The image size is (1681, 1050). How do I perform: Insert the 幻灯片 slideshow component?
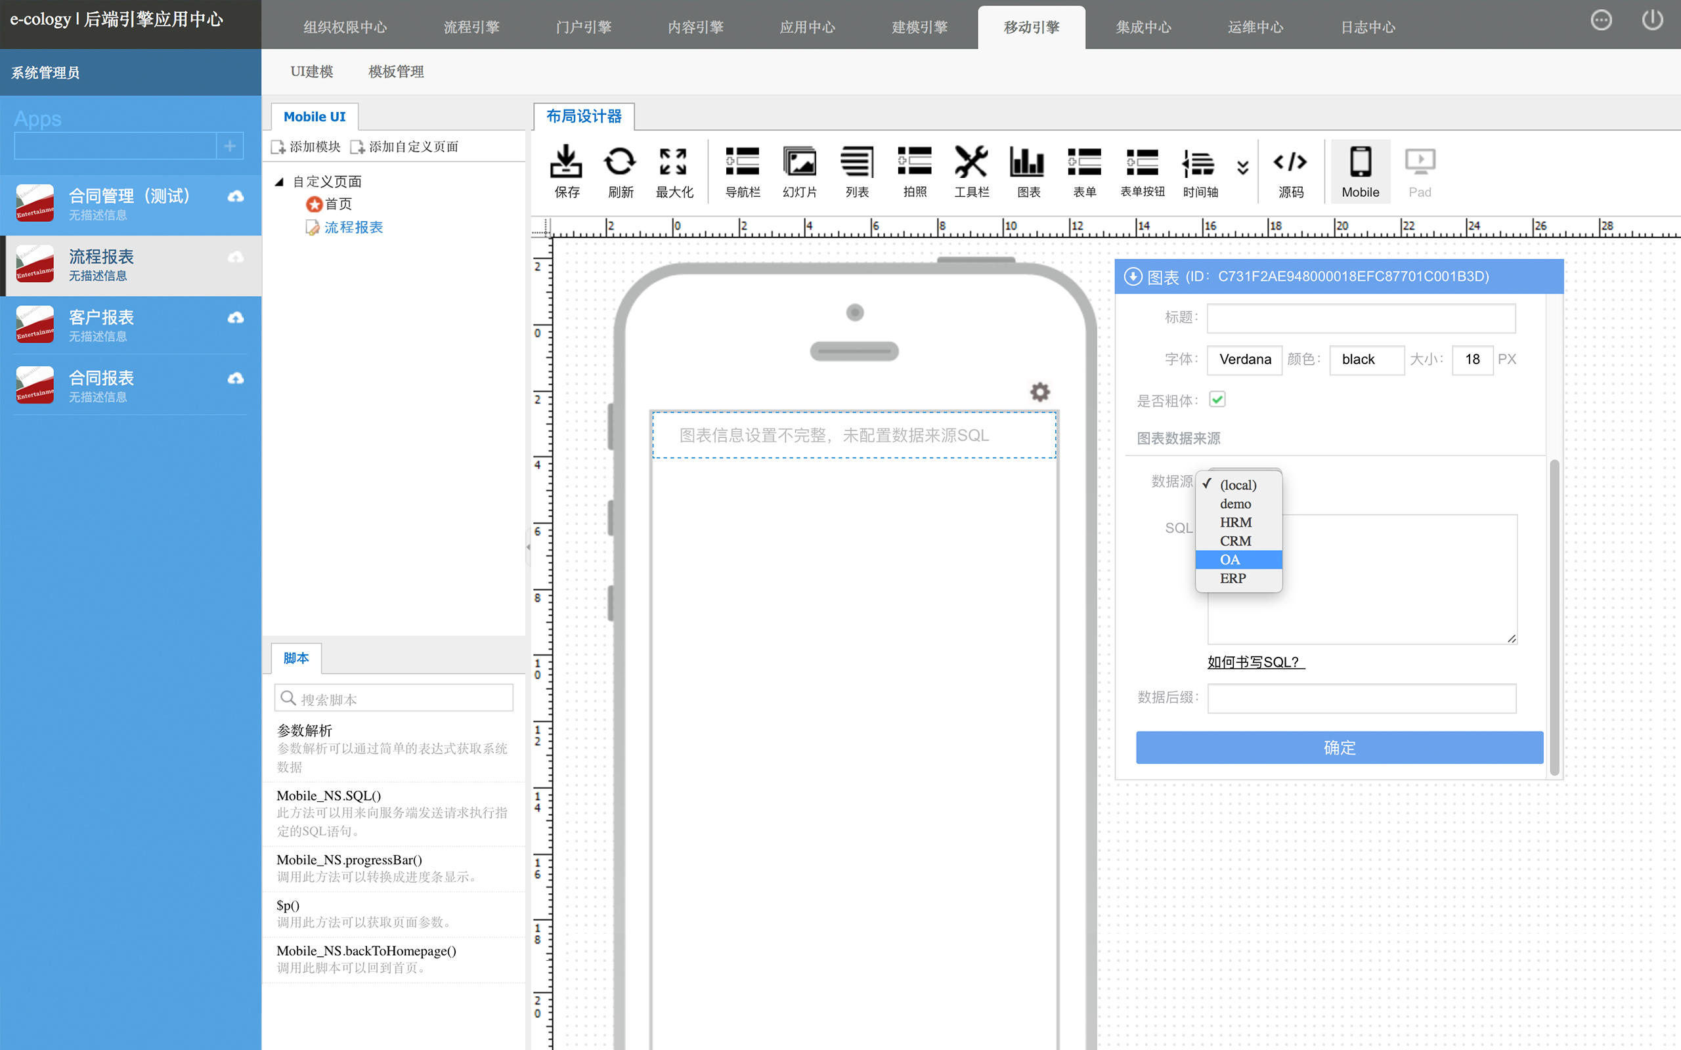[800, 171]
